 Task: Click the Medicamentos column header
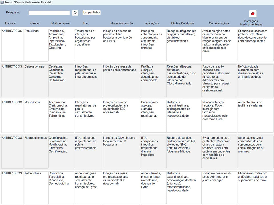coord(61,23)
